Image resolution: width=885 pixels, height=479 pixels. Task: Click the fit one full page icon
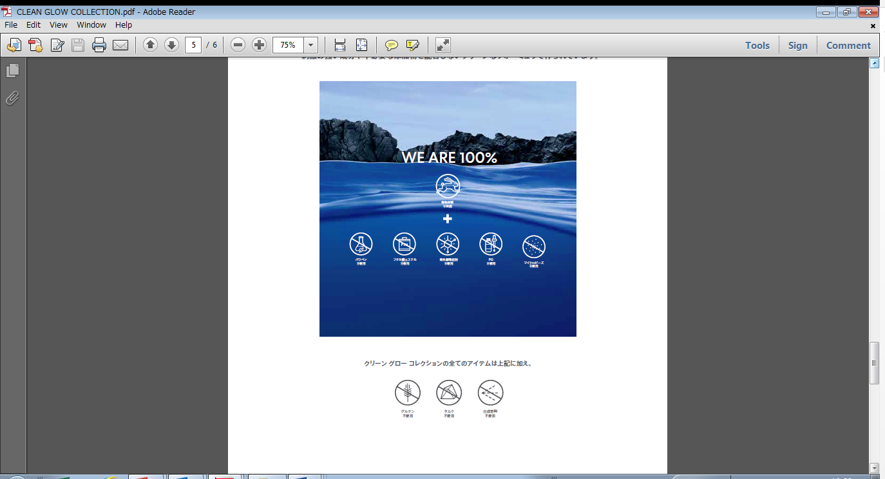tap(361, 45)
